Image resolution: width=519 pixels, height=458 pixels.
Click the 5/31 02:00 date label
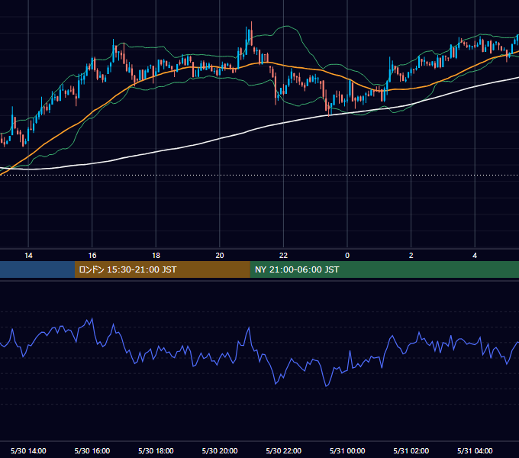pyautogui.click(x=411, y=450)
